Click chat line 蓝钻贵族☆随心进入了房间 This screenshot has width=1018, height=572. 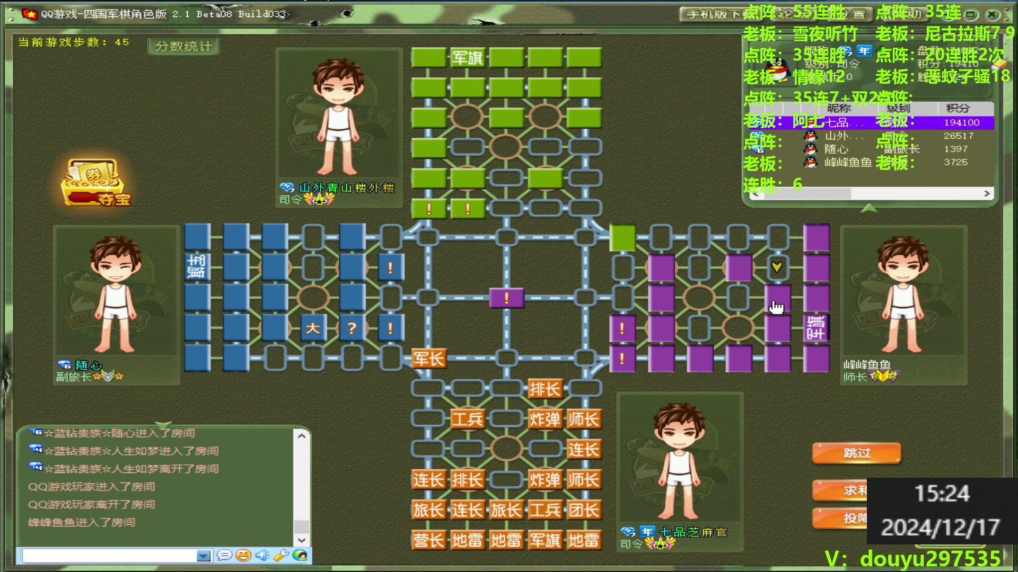(119, 433)
